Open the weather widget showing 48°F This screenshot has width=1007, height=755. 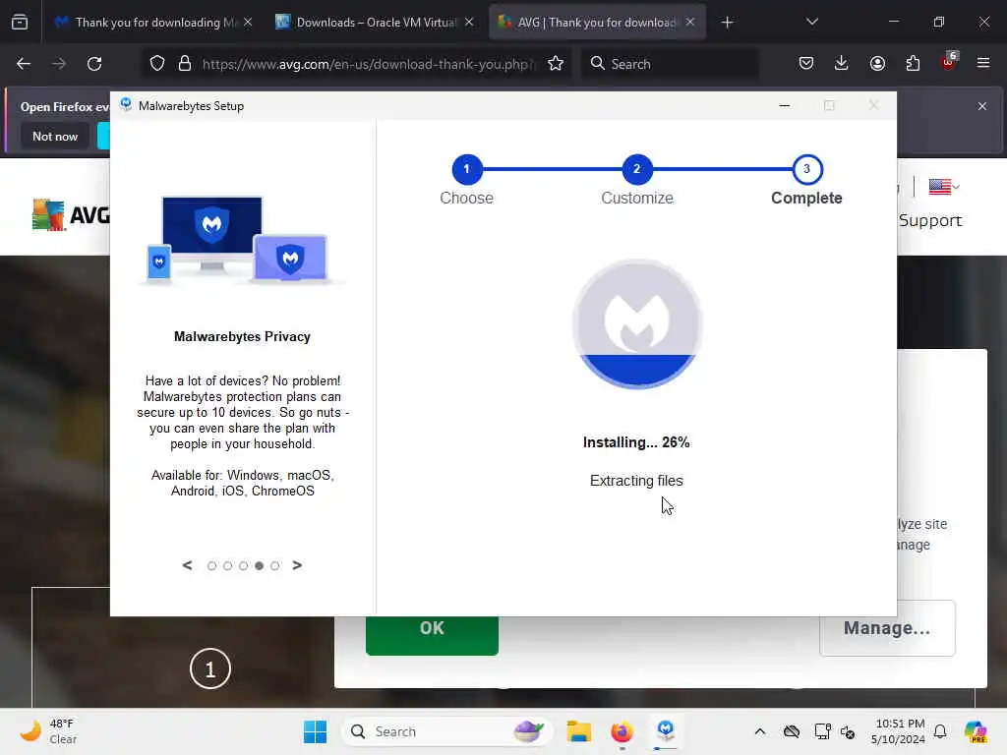[x=48, y=731]
